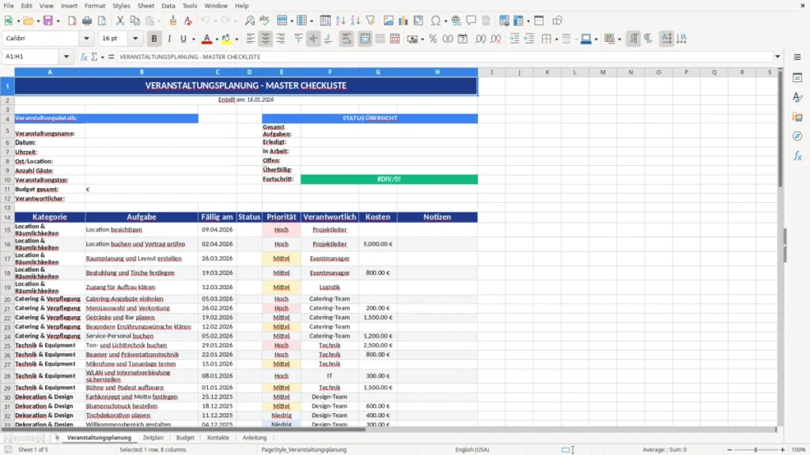Open the Data menu
810x455 pixels.
coord(168,6)
